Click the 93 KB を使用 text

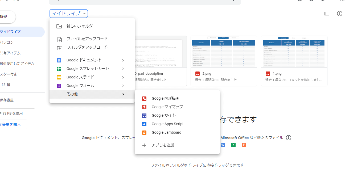pyautogui.click(x=13, y=113)
